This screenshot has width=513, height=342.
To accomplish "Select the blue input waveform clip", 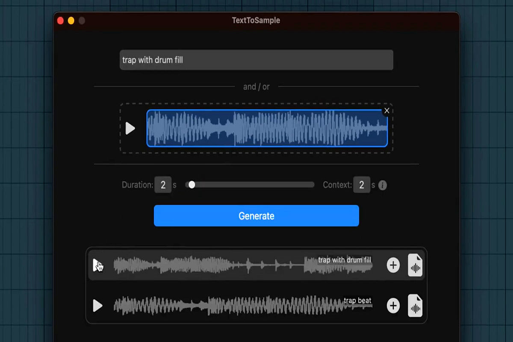I will (x=267, y=128).
